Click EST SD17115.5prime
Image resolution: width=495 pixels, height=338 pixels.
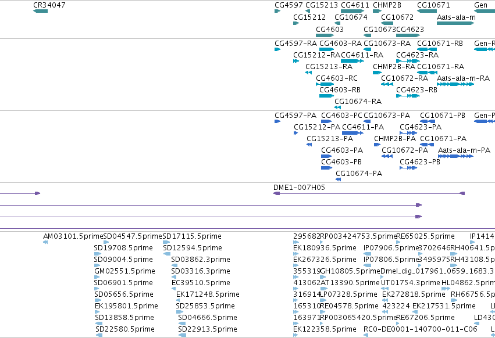[166, 242]
